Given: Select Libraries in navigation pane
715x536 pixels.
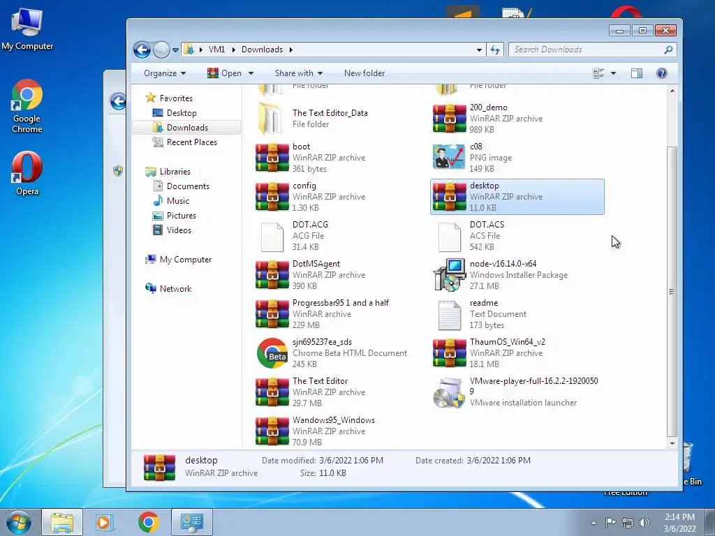Looking at the screenshot, I should point(175,172).
